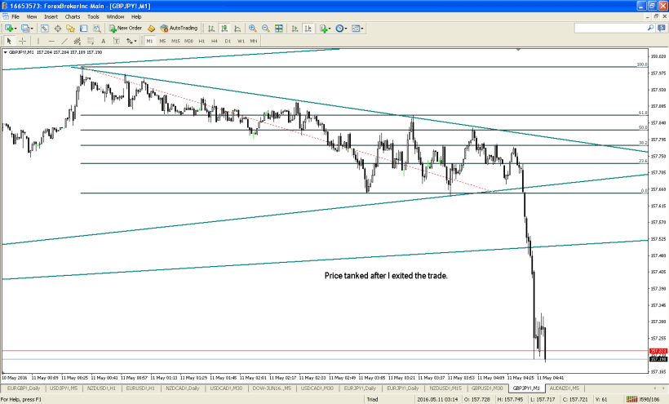The height and width of the screenshot is (404, 669).
Task: Activate the crosshair cursor mode
Action: (x=22, y=41)
